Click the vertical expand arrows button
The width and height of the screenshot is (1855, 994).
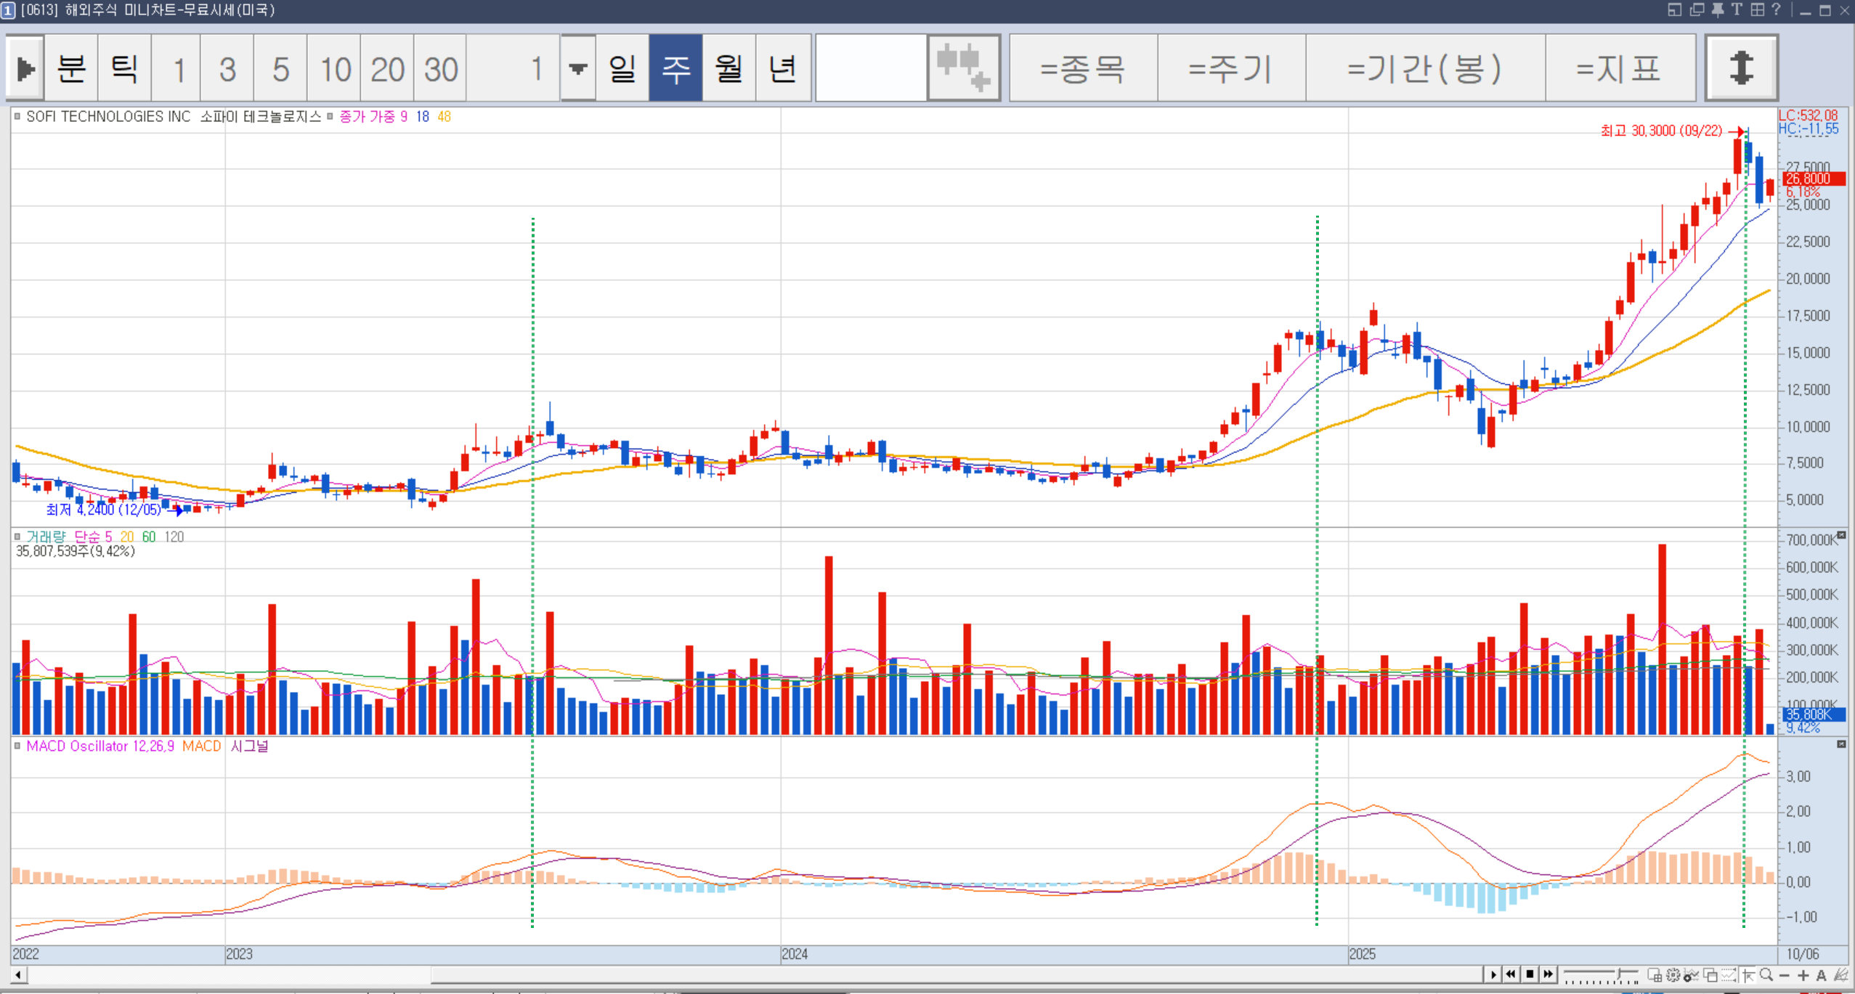click(1741, 68)
